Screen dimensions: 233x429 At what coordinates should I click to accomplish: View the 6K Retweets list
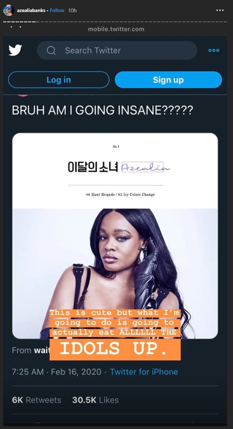pos(37,400)
